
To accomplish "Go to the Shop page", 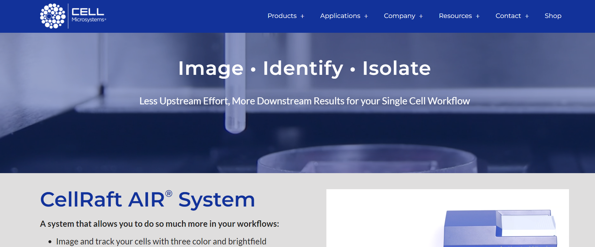I will click(x=553, y=16).
